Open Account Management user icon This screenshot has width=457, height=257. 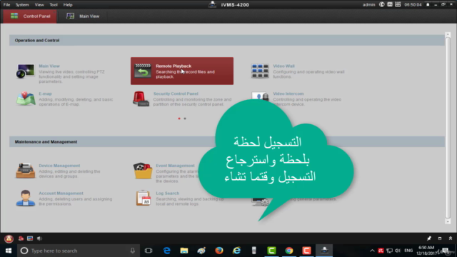pos(26,198)
